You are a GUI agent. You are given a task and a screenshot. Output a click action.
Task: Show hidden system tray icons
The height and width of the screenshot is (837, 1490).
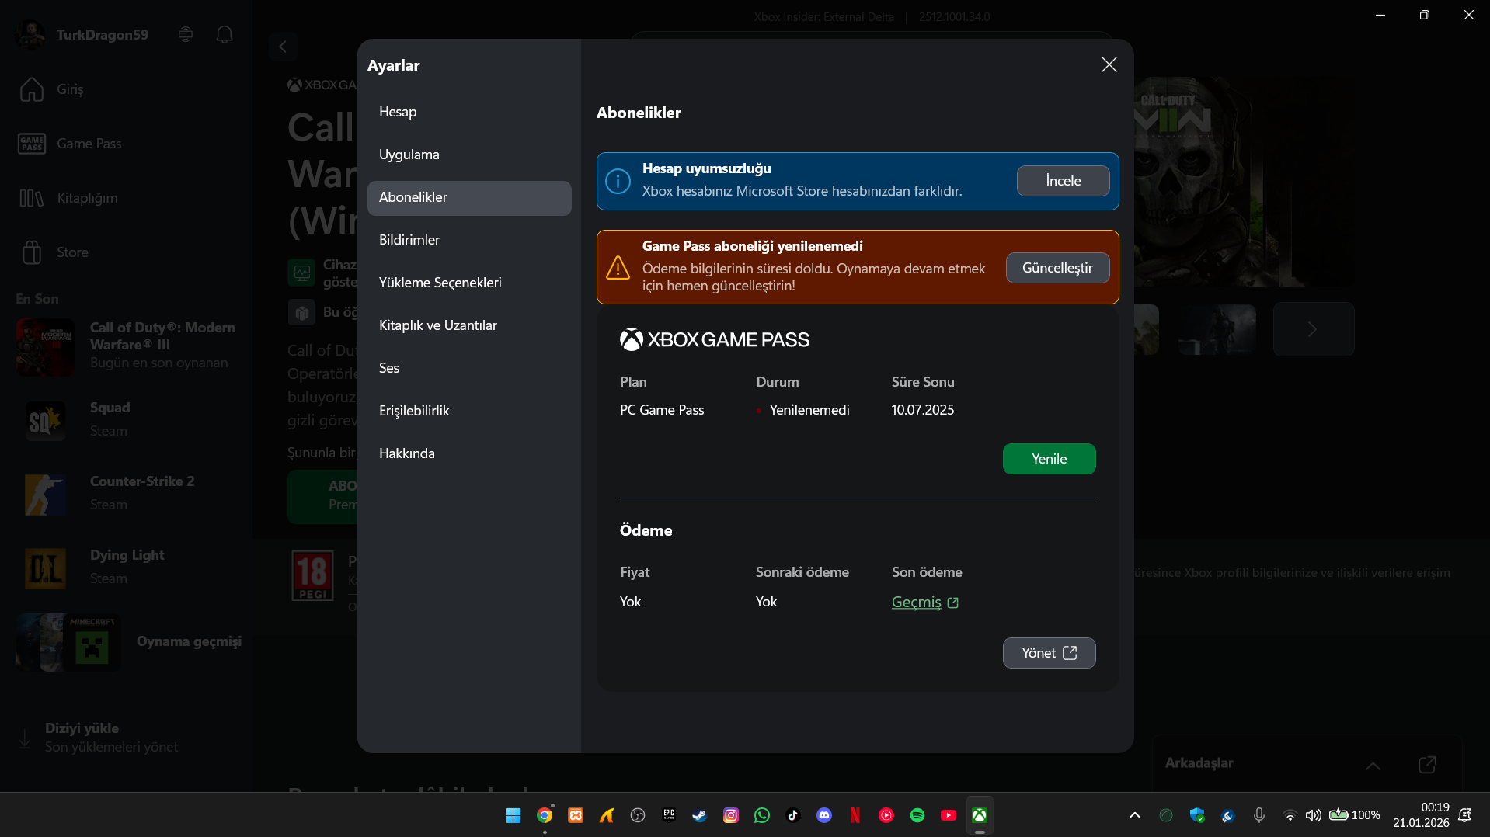(x=1135, y=815)
